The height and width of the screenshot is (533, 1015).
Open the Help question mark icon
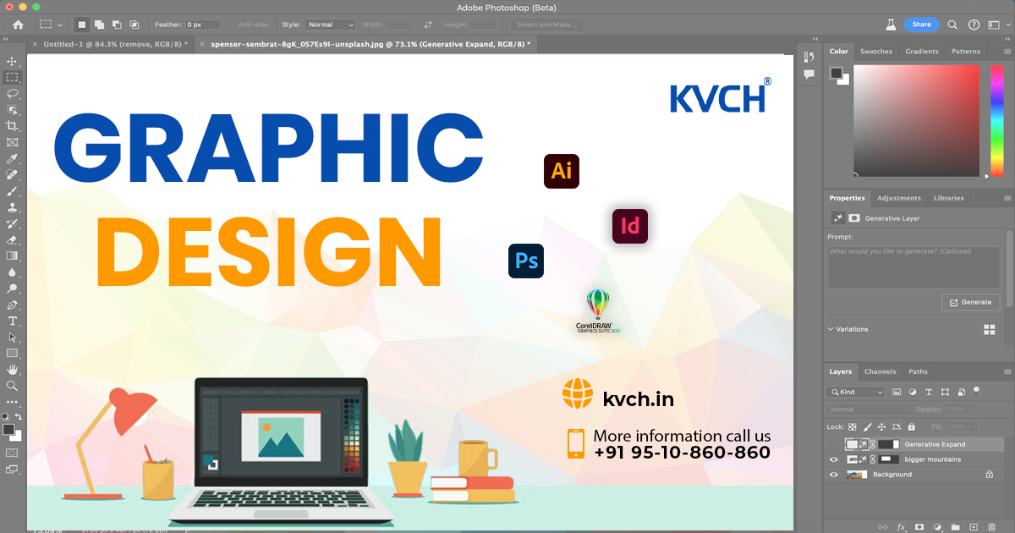[x=974, y=25]
